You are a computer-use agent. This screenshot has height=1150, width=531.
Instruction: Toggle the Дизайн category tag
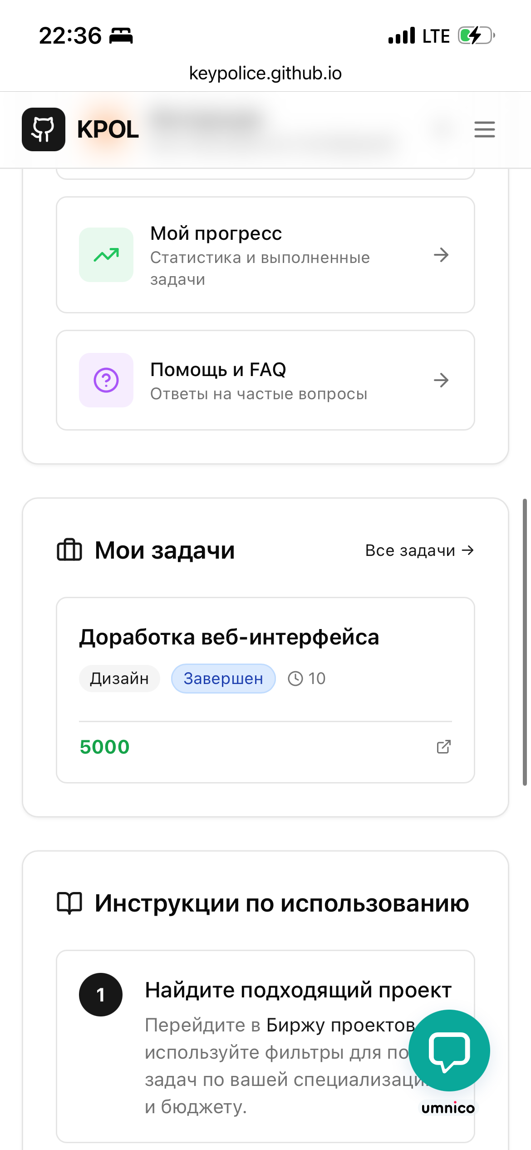tap(119, 678)
